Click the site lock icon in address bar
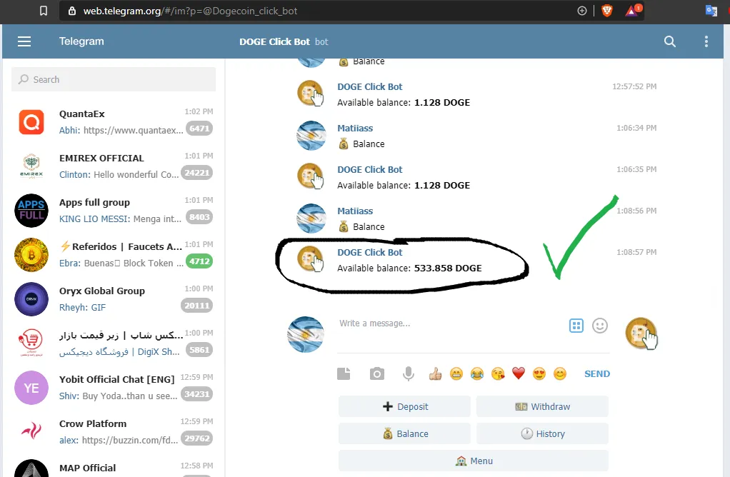The width and height of the screenshot is (730, 477). point(72,11)
